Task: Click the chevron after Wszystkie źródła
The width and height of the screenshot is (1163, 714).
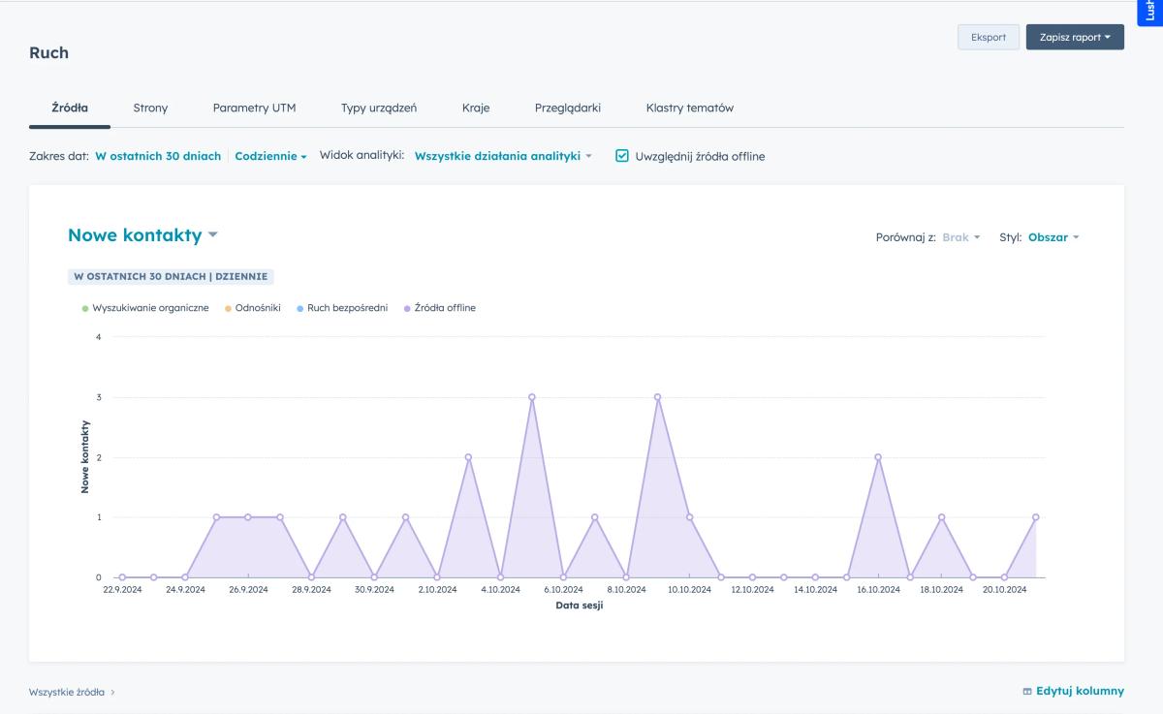Action: (x=112, y=692)
